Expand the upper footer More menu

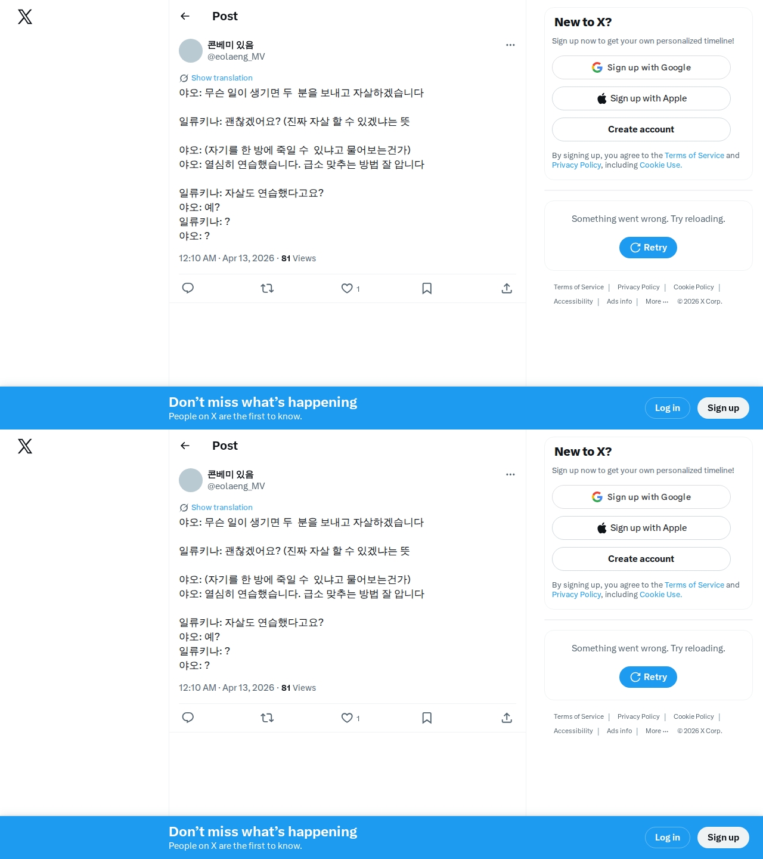point(657,302)
